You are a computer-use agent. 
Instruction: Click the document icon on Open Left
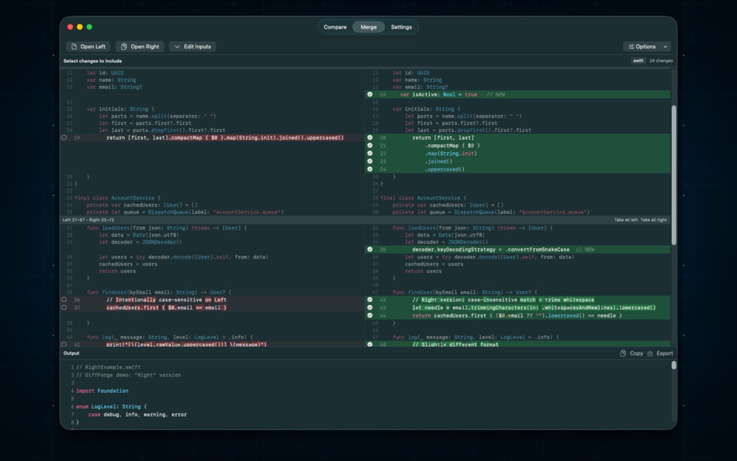click(74, 47)
